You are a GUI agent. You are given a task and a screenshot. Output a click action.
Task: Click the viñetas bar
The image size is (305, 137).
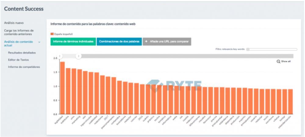(279, 101)
